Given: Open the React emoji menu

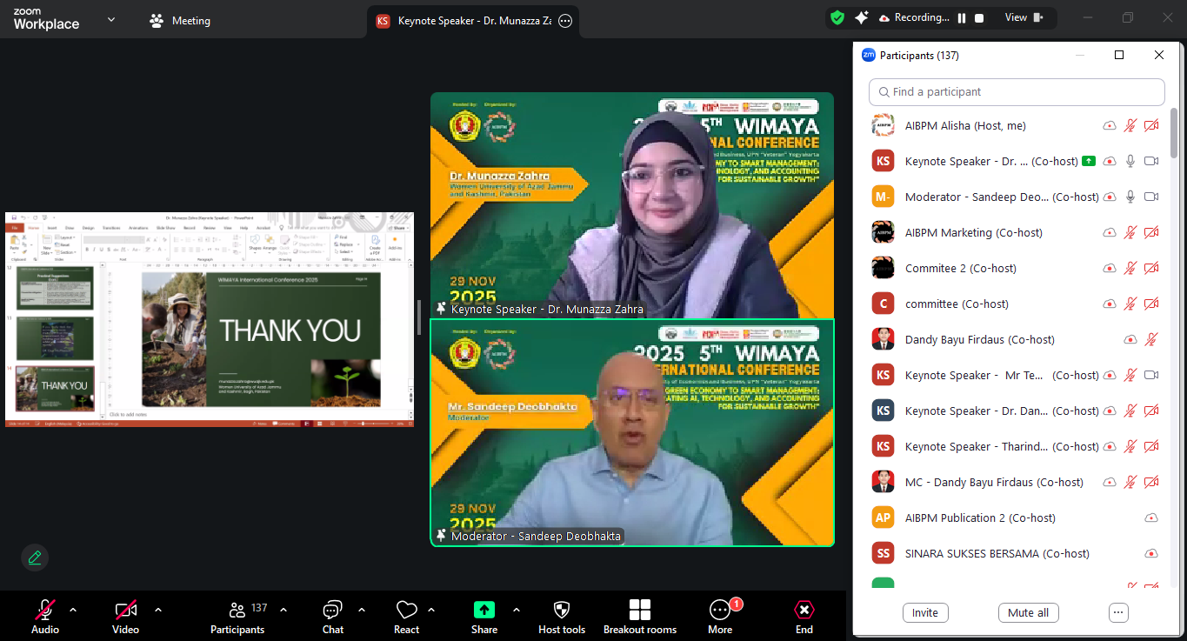Looking at the screenshot, I should [406, 611].
